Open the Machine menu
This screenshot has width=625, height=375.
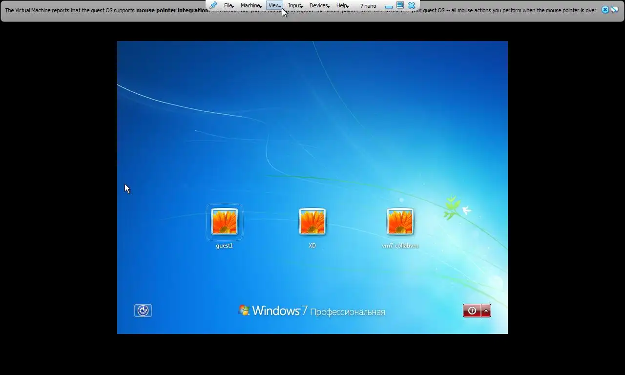coord(250,5)
